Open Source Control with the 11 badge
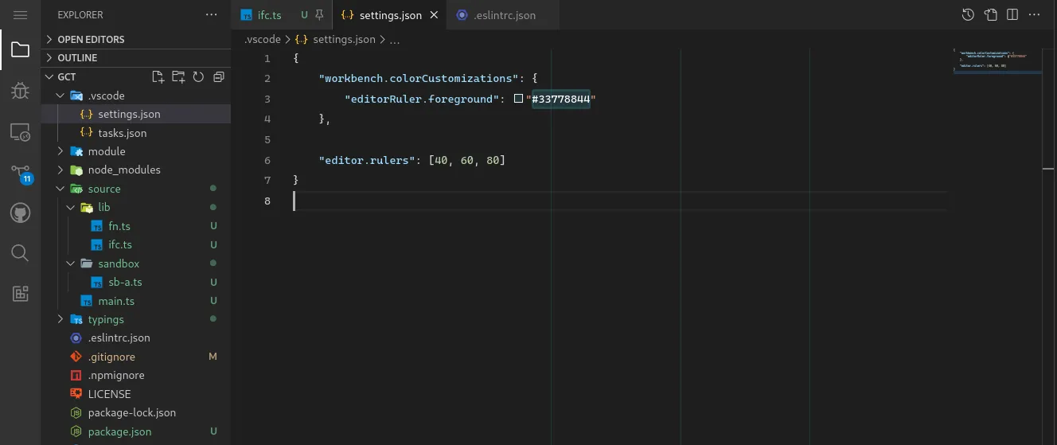This screenshot has height=445, width=1057. click(x=20, y=173)
